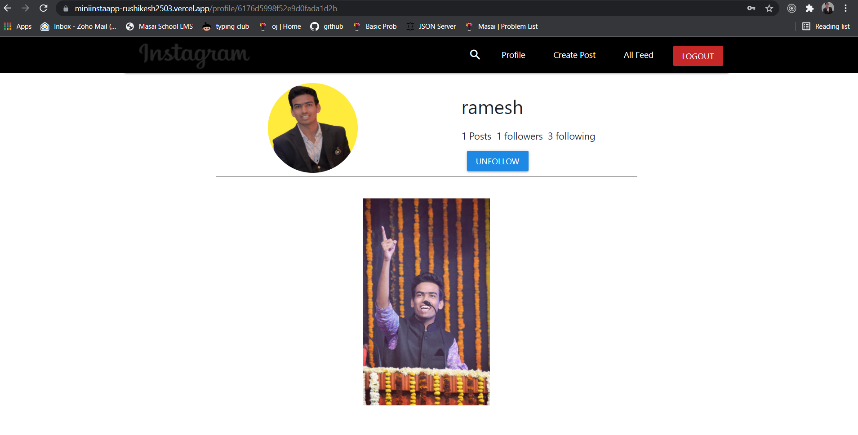Click the circular extension icon beside puzzle
The image size is (858, 435).
coord(791,8)
